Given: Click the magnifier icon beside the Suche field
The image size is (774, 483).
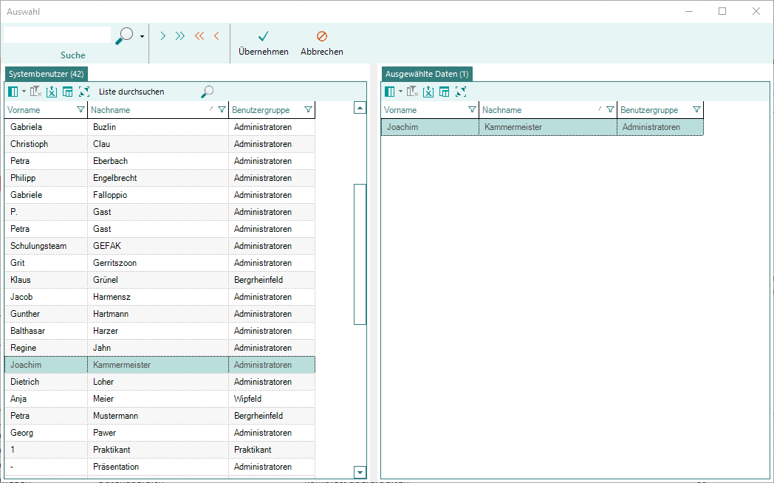Looking at the screenshot, I should click(125, 35).
